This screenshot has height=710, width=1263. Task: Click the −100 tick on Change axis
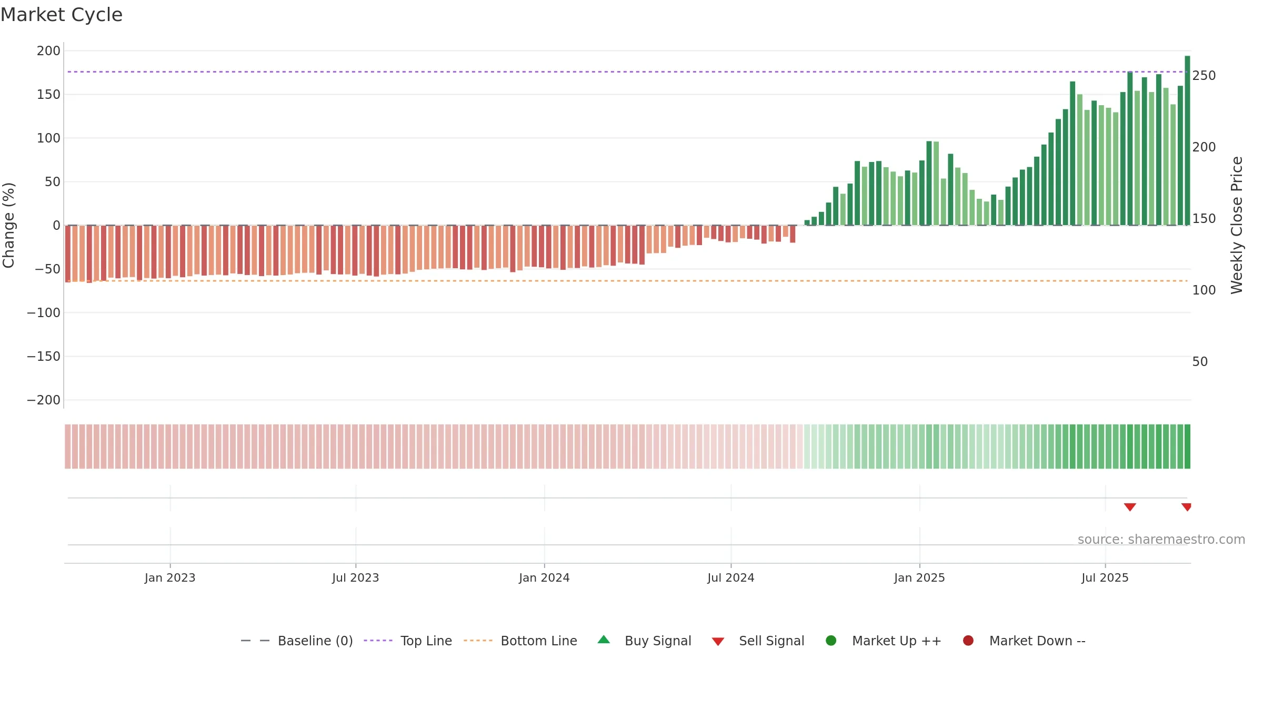(44, 313)
